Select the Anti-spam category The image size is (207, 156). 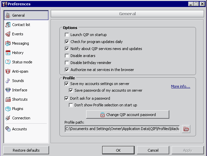point(20,71)
